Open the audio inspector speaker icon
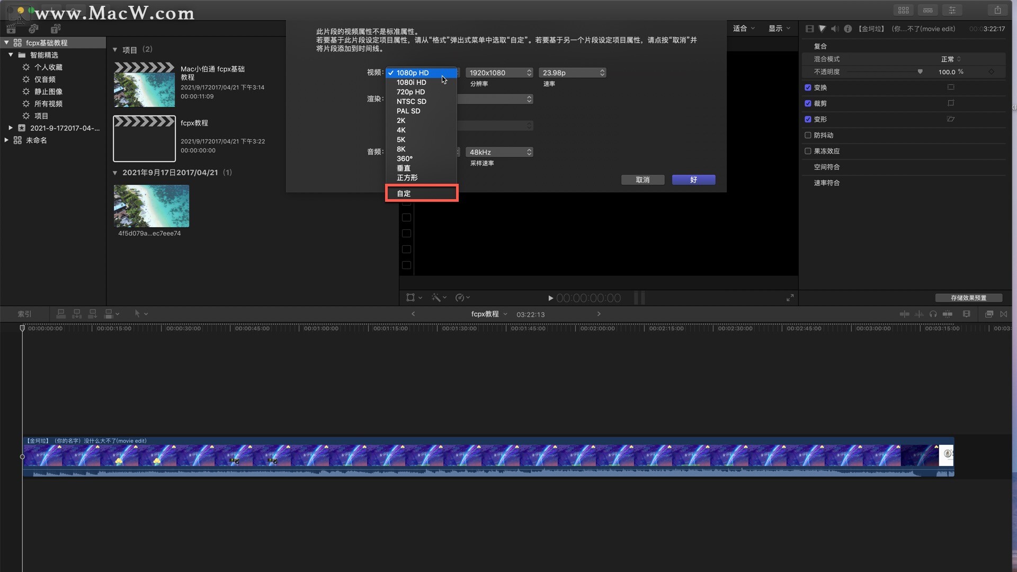 [835, 29]
